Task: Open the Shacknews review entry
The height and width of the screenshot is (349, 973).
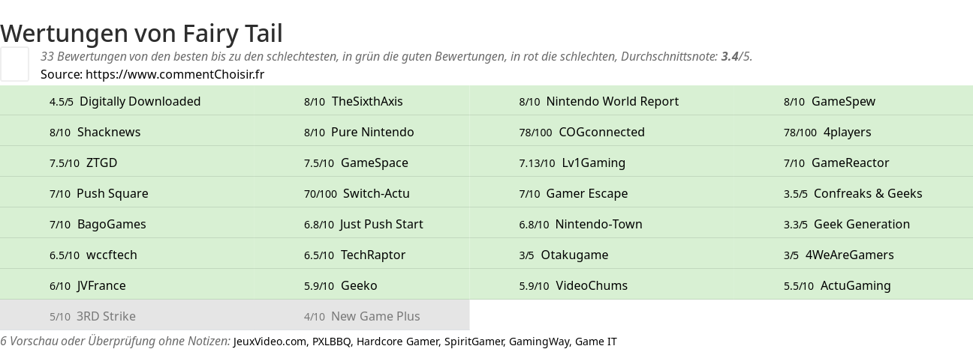Action: (x=109, y=132)
